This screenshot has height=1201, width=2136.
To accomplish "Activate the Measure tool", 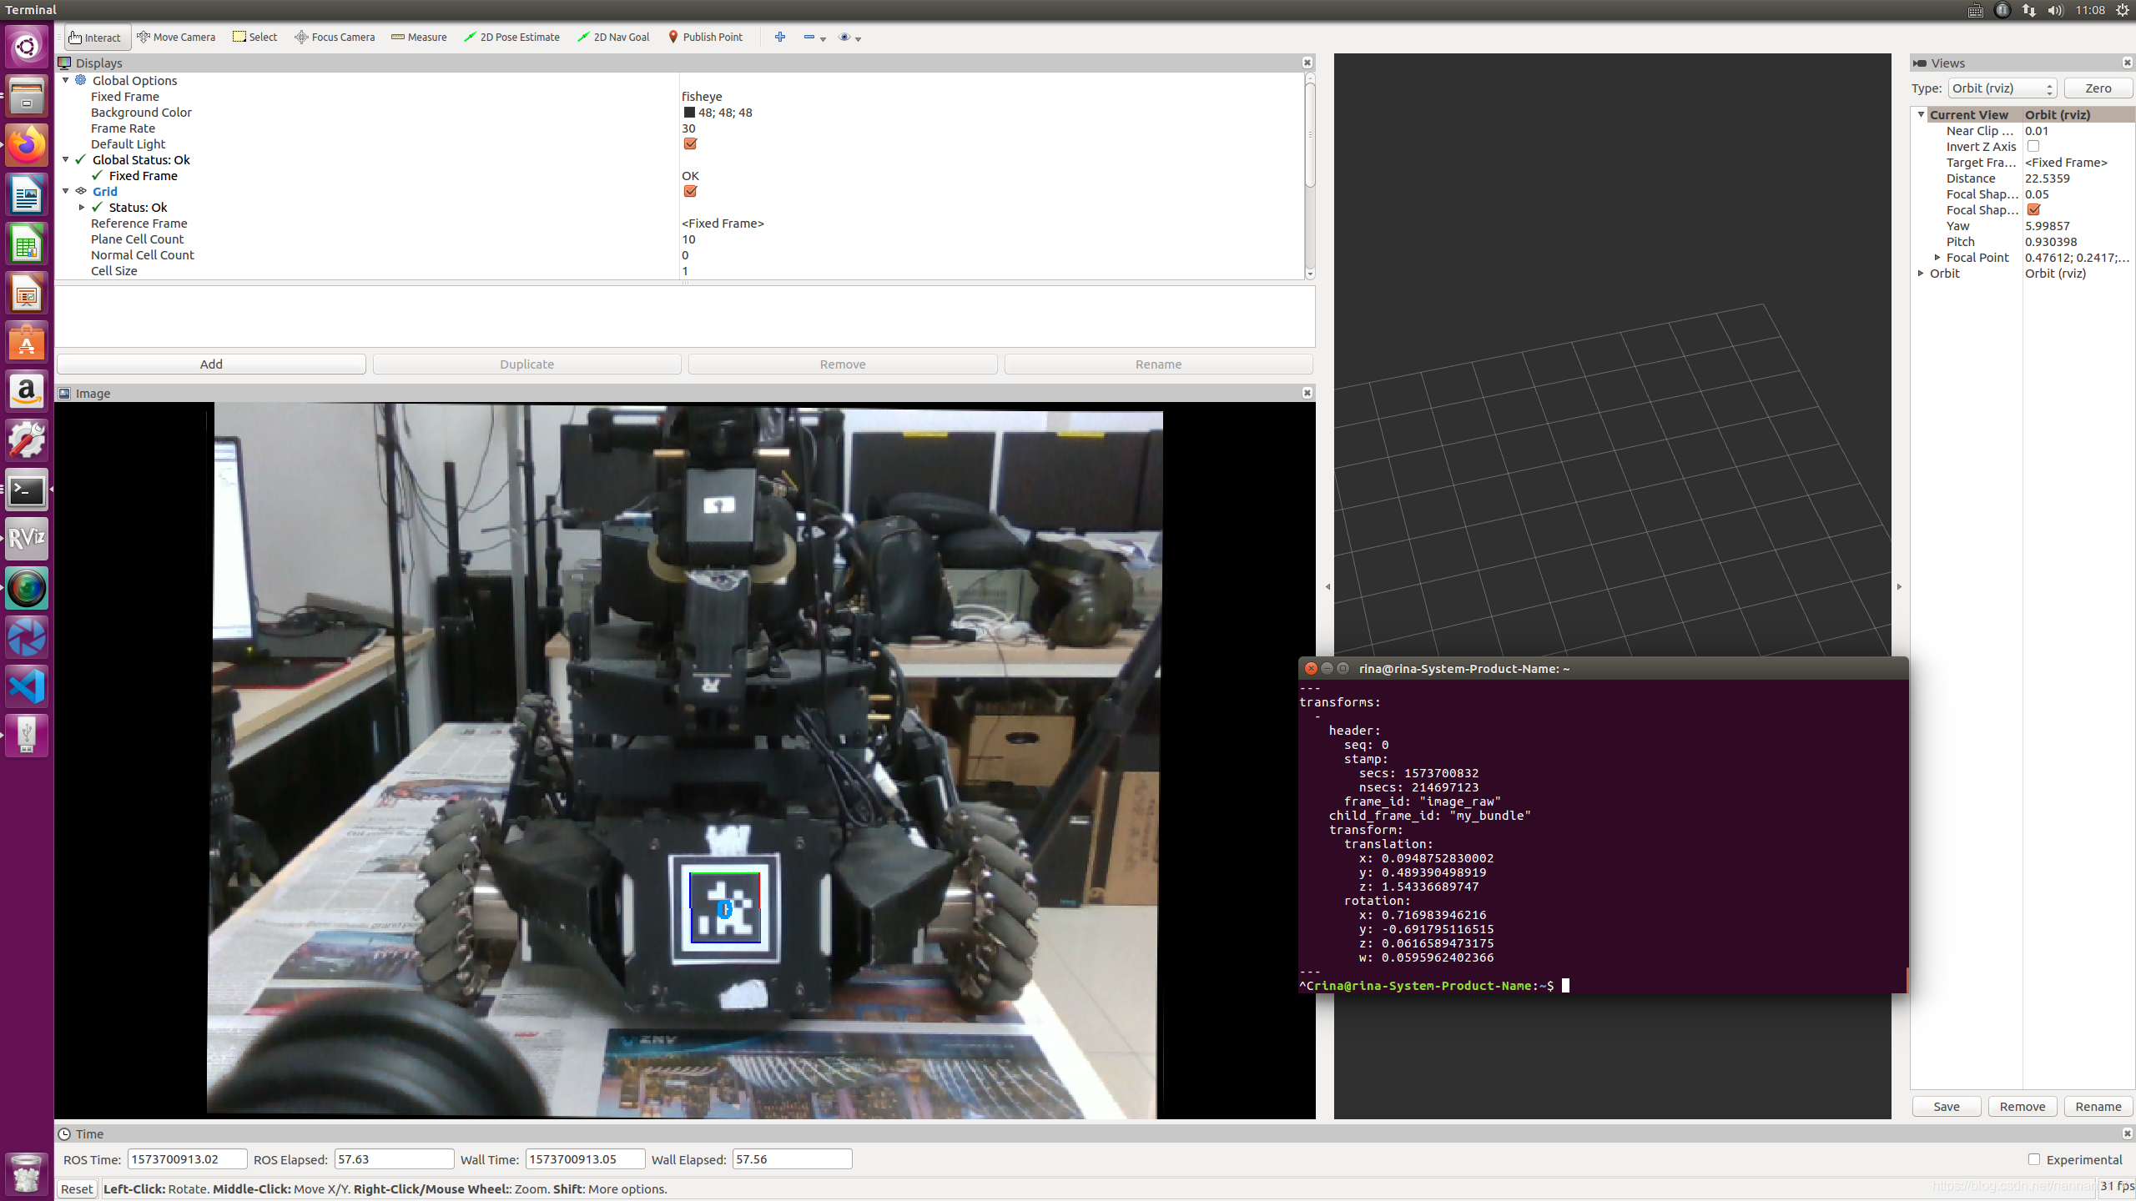I will click(419, 37).
